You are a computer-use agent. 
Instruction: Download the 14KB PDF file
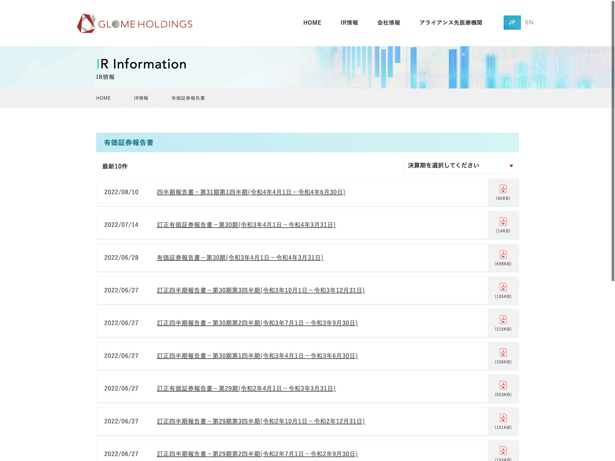pos(503,222)
